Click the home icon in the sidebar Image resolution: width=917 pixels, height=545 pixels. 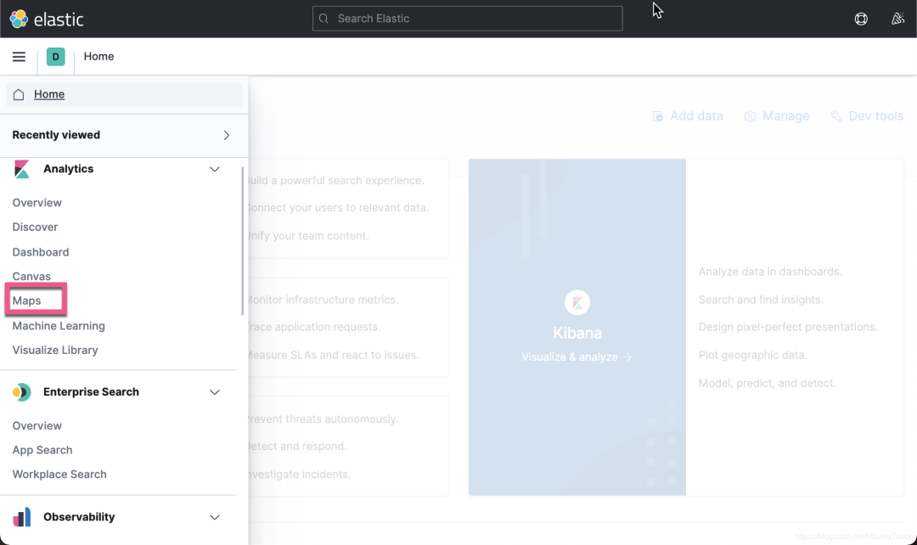(19, 94)
